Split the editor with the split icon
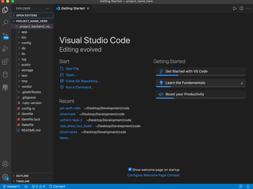The image size is (253, 189). pos(241,8)
